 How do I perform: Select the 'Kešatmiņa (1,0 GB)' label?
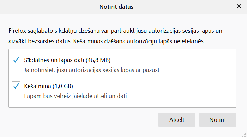[x=49, y=86]
